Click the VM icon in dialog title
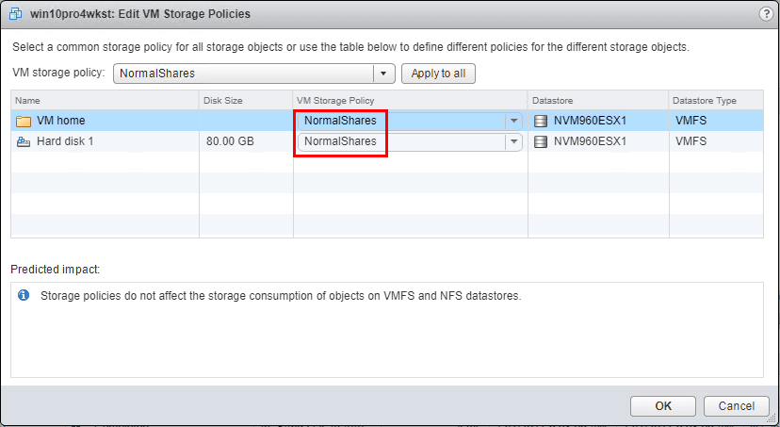The height and width of the screenshot is (427, 780). pyautogui.click(x=15, y=13)
